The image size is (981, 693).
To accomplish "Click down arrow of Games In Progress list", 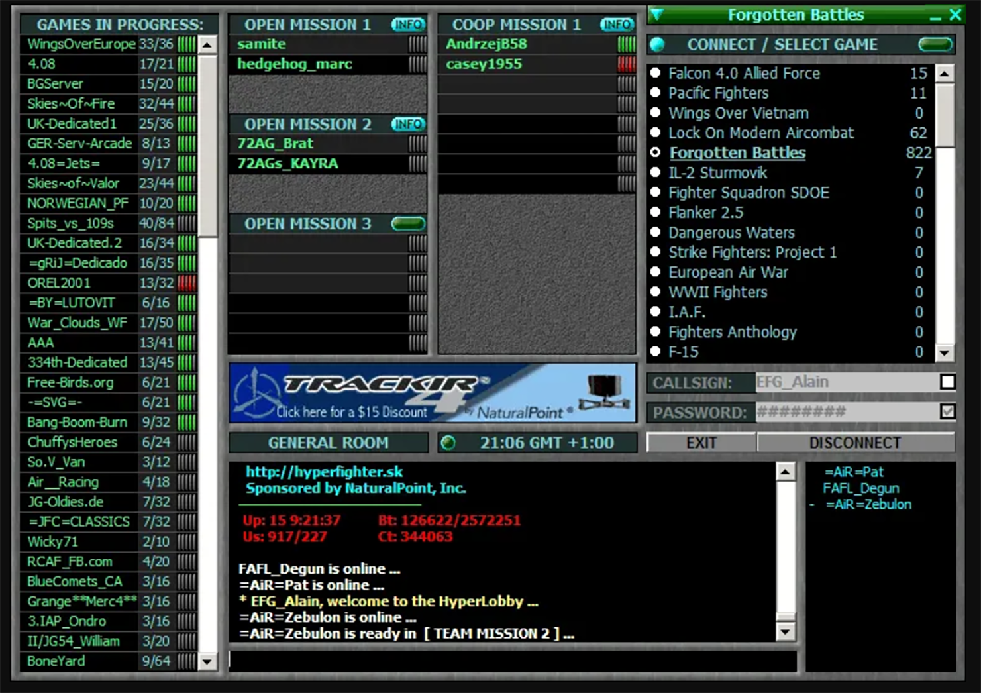I will click(x=207, y=661).
